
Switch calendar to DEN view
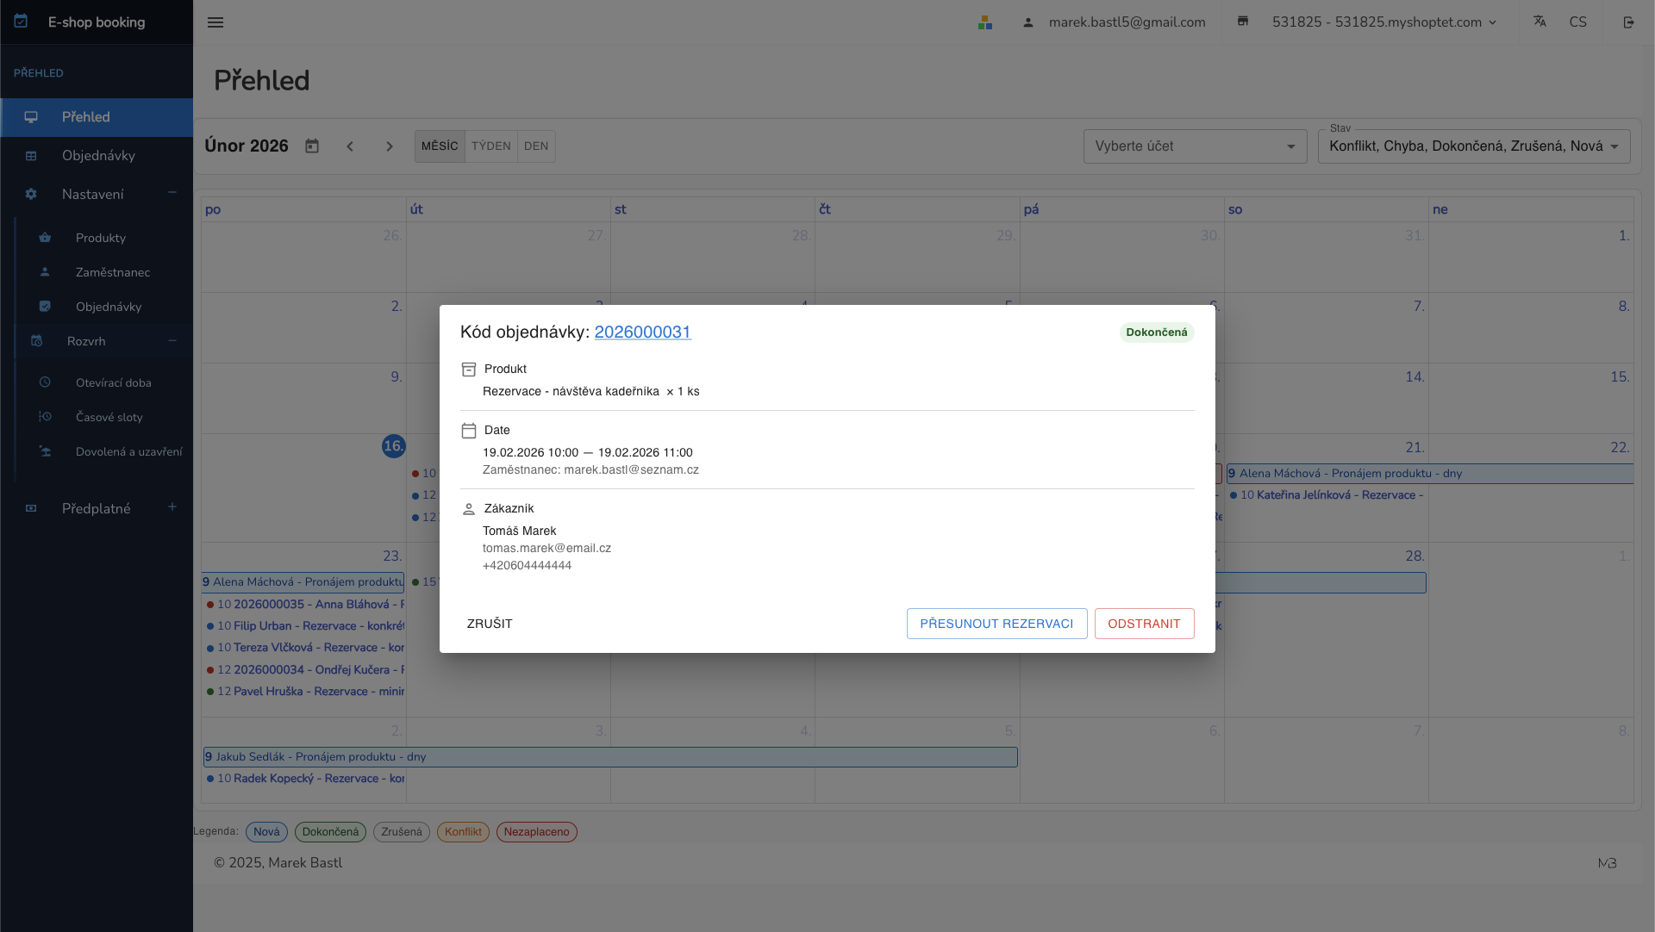pyautogui.click(x=536, y=146)
